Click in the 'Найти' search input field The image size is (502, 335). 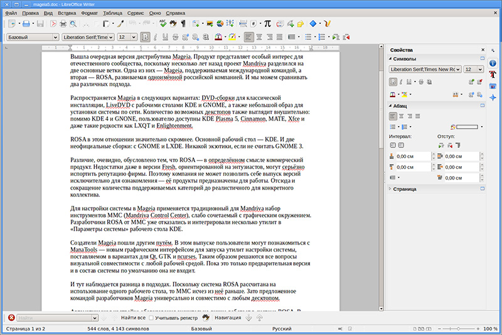(x=54, y=317)
